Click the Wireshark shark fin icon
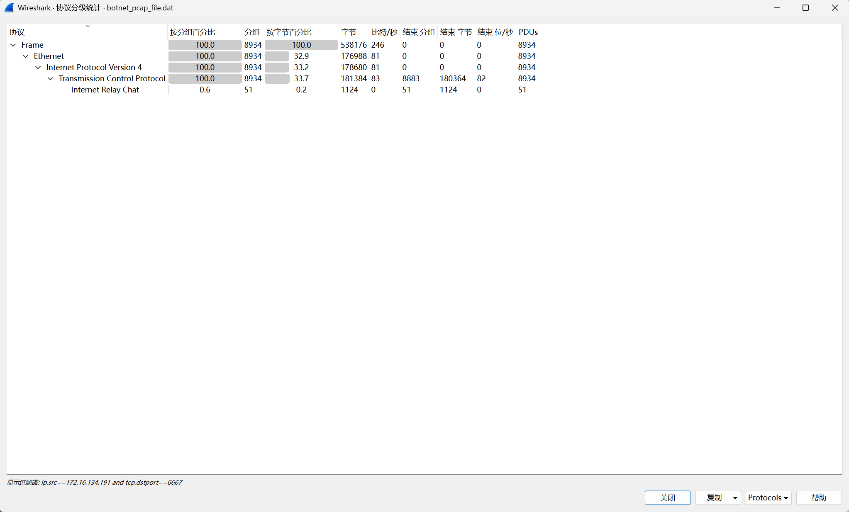The image size is (849, 512). click(9, 7)
